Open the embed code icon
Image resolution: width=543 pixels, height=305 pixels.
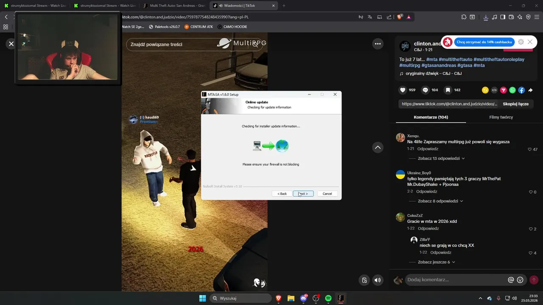(x=494, y=90)
